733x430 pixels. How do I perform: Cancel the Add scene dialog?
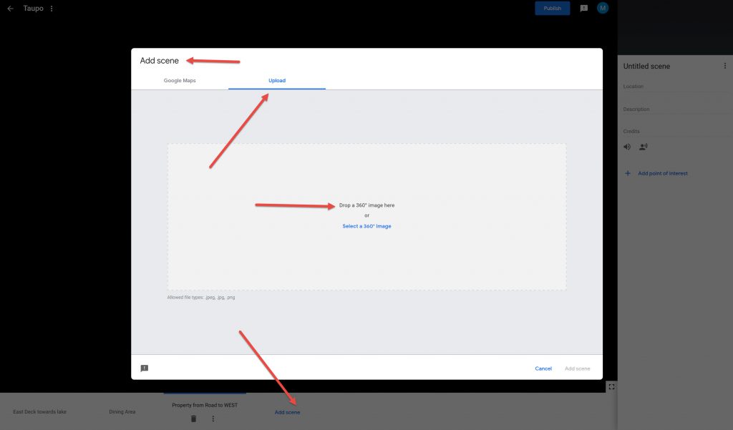click(x=543, y=368)
